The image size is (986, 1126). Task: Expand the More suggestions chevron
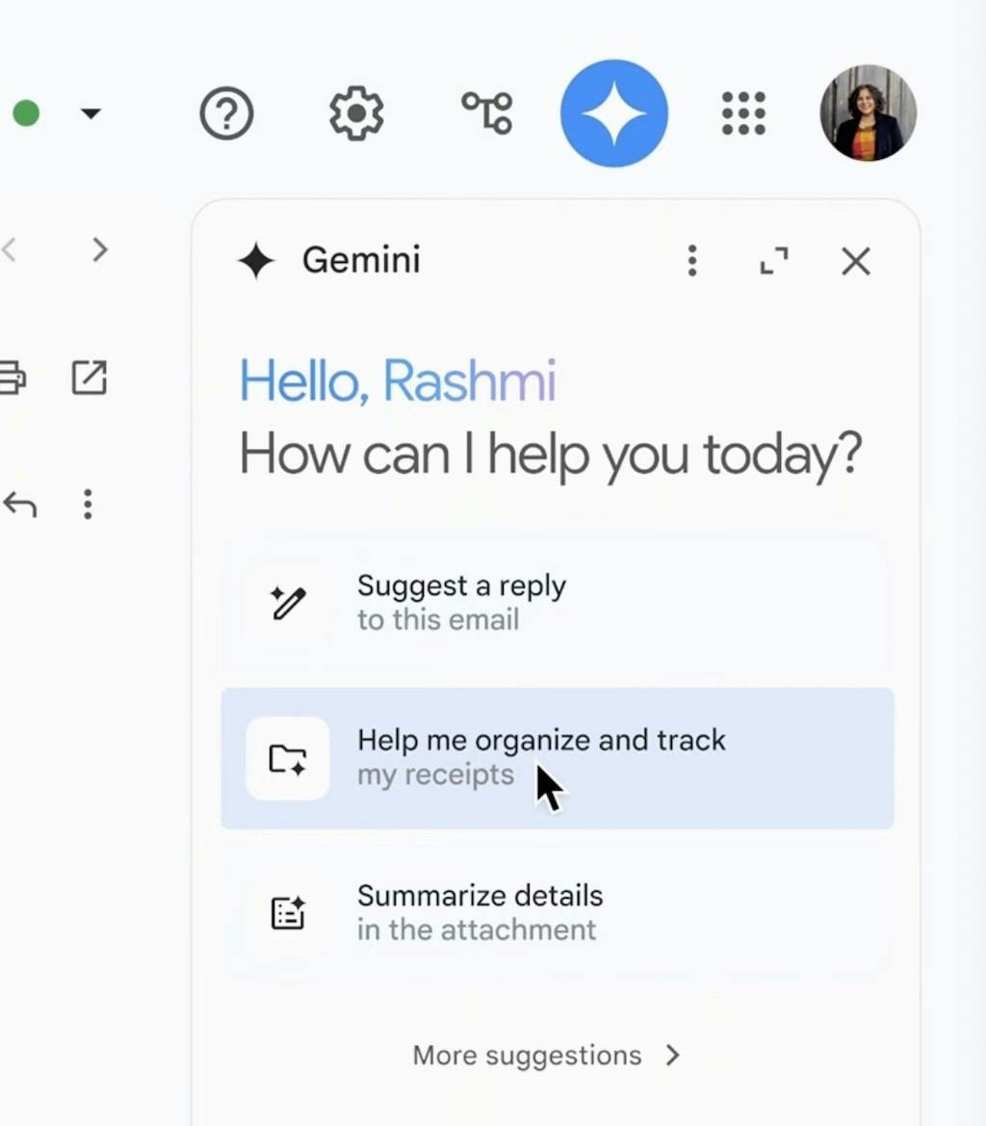point(672,1055)
